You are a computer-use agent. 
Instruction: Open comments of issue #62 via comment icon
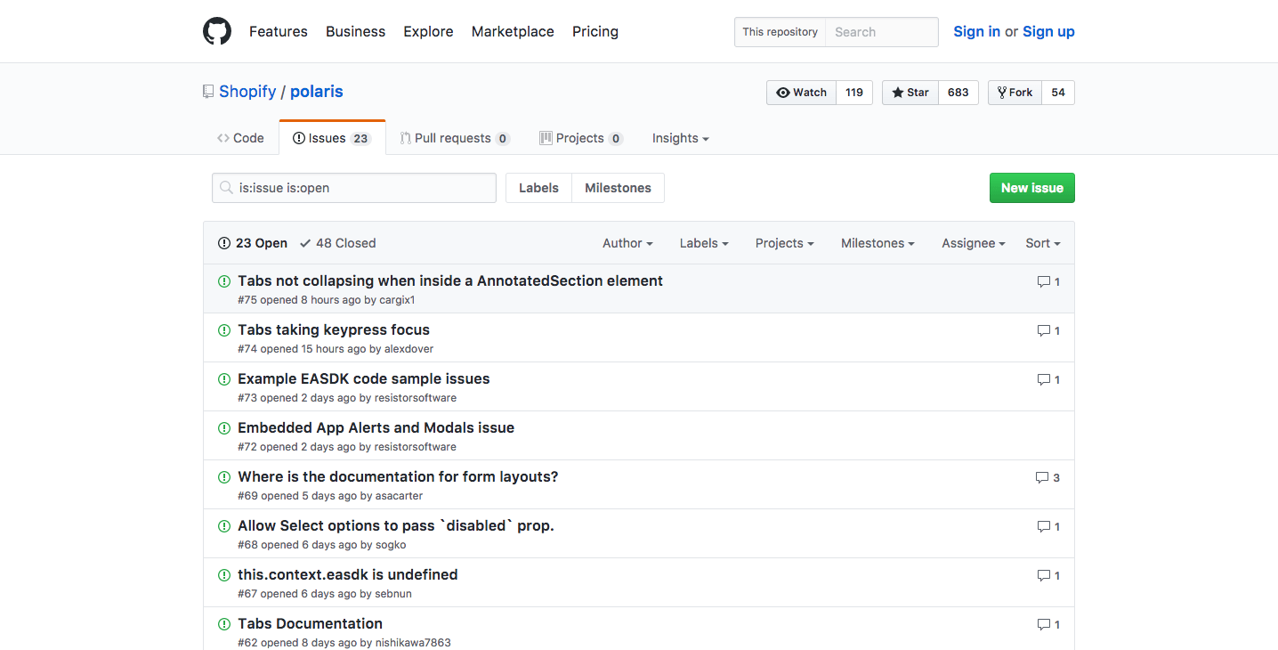1048,624
